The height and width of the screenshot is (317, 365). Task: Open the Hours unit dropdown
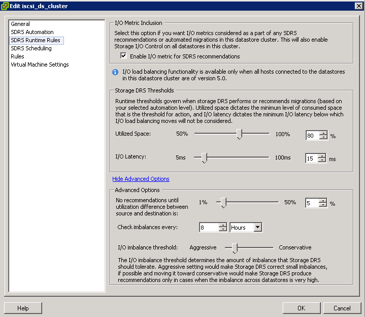tap(258, 227)
